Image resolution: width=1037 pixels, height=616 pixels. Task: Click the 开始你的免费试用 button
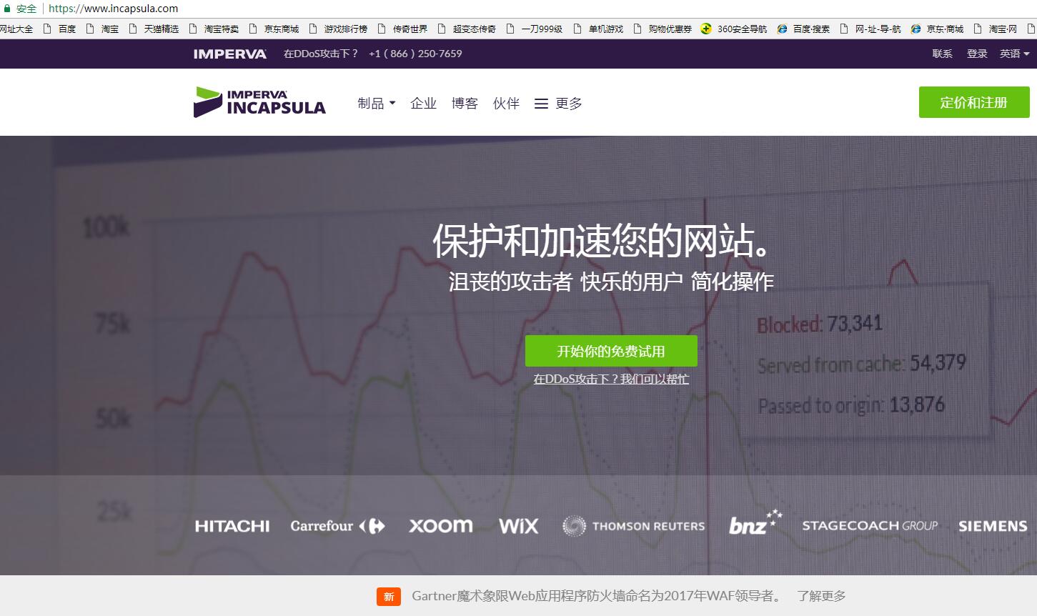click(611, 351)
